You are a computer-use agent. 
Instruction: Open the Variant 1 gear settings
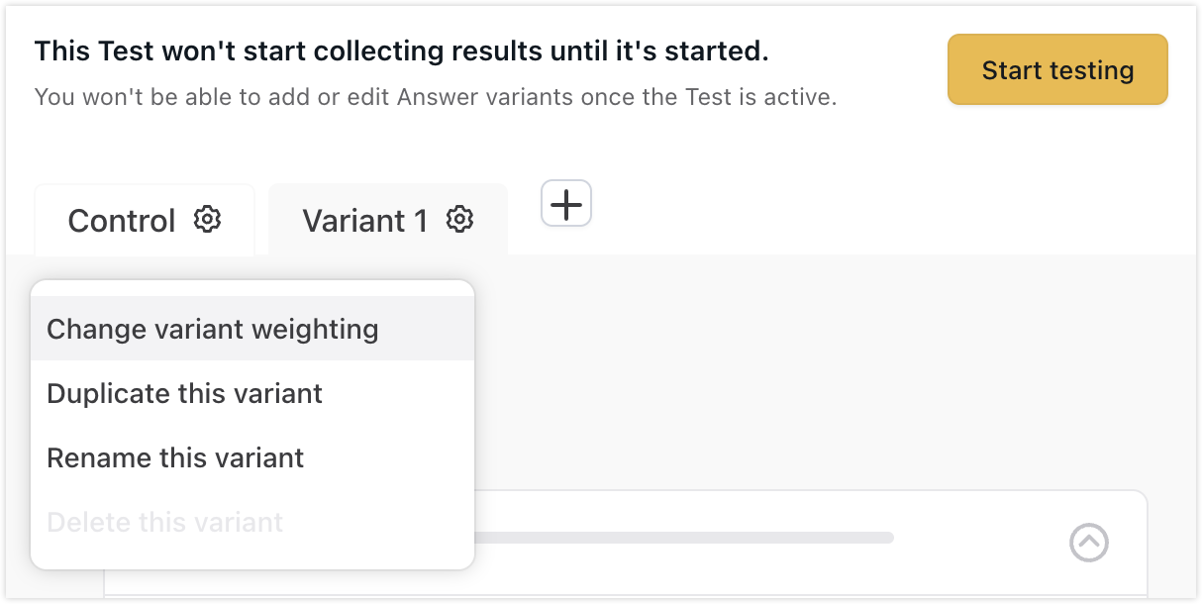point(459,219)
